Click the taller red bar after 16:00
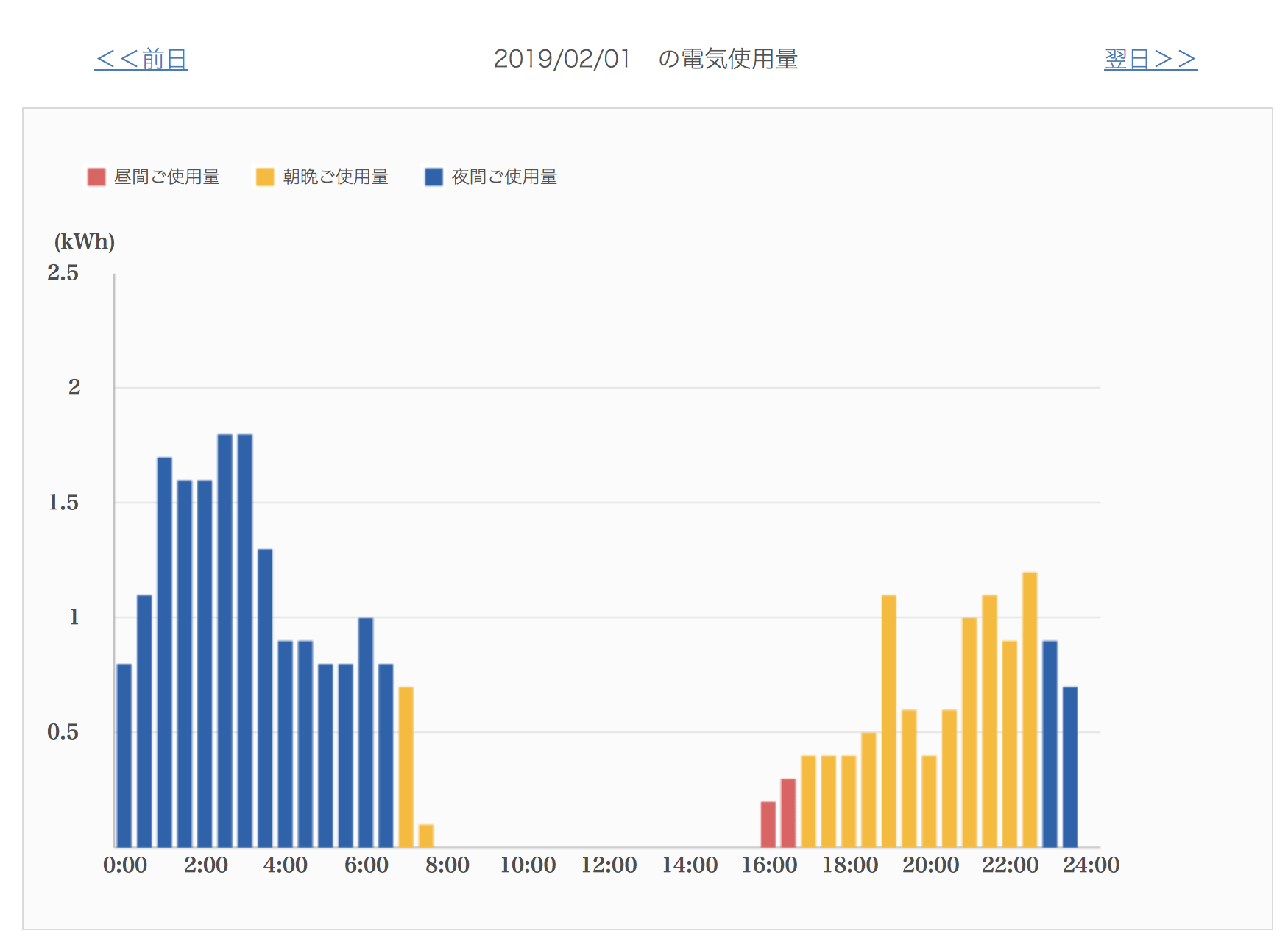 point(788,812)
